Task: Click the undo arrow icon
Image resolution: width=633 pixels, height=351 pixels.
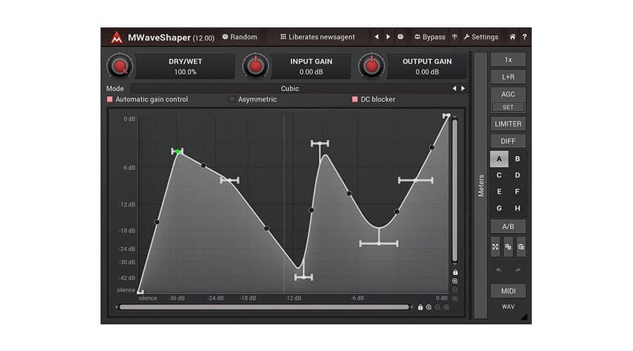Action: tap(499, 270)
